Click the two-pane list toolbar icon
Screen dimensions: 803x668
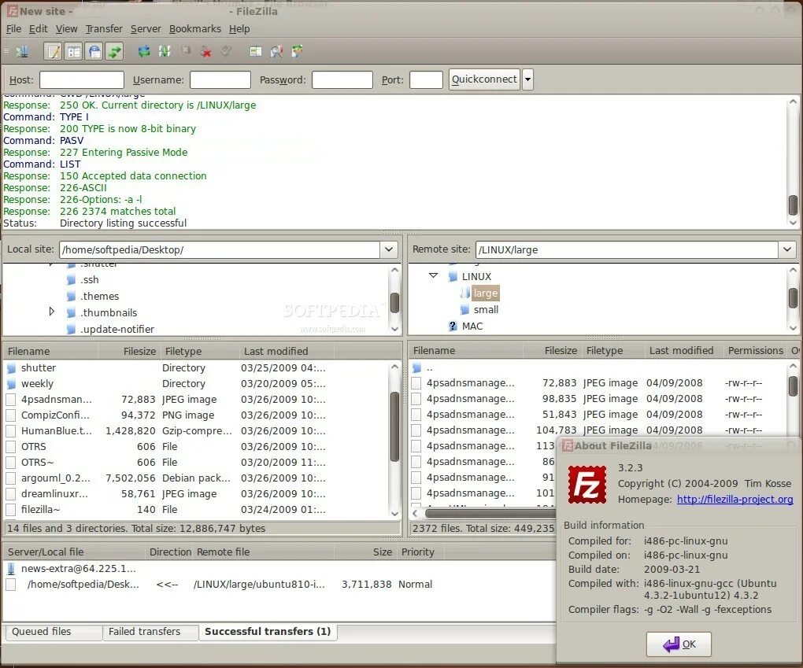[x=256, y=51]
